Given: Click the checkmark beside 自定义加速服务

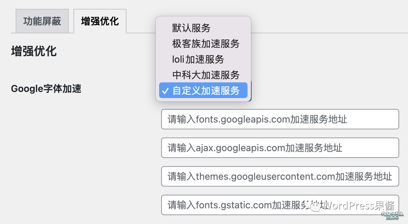Looking at the screenshot, I should pyautogui.click(x=165, y=91).
